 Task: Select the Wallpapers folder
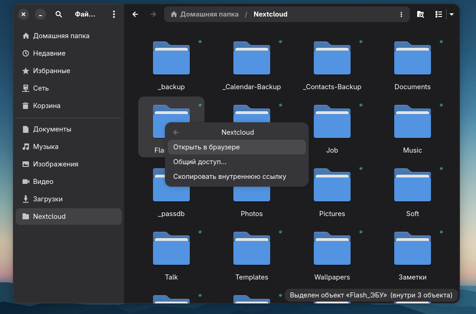(332, 249)
